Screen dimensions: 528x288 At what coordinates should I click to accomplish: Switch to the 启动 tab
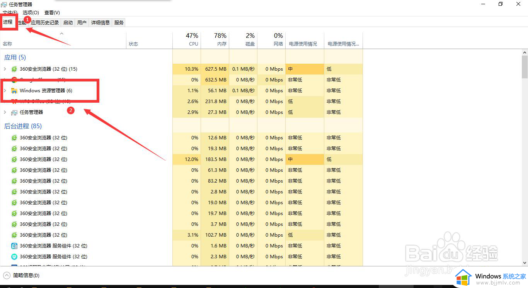pyautogui.click(x=68, y=23)
